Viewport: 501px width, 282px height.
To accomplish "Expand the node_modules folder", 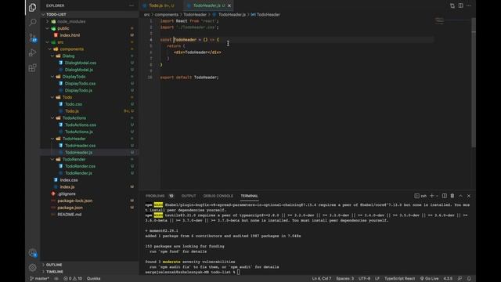I will [x=71, y=21].
